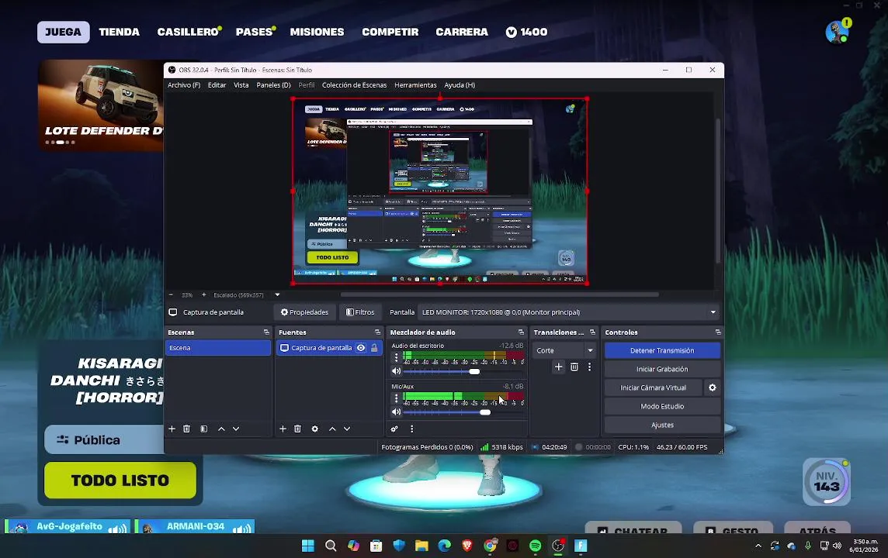Screen dimensions: 888x558
Task: Zoom out the OBS preview with the minus icon
Action: click(171, 294)
